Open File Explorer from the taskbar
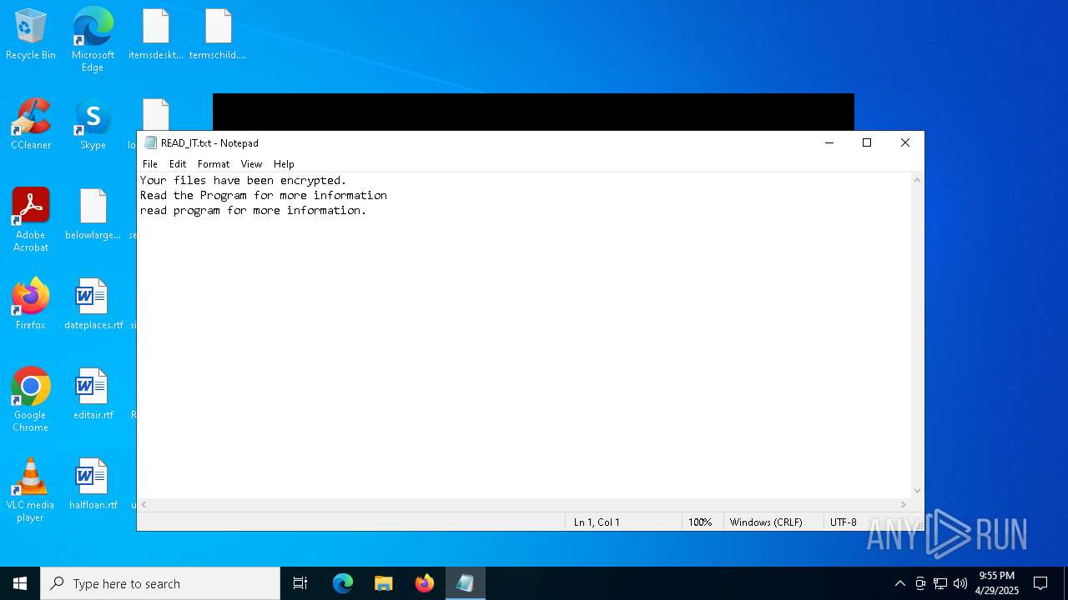 (x=384, y=583)
